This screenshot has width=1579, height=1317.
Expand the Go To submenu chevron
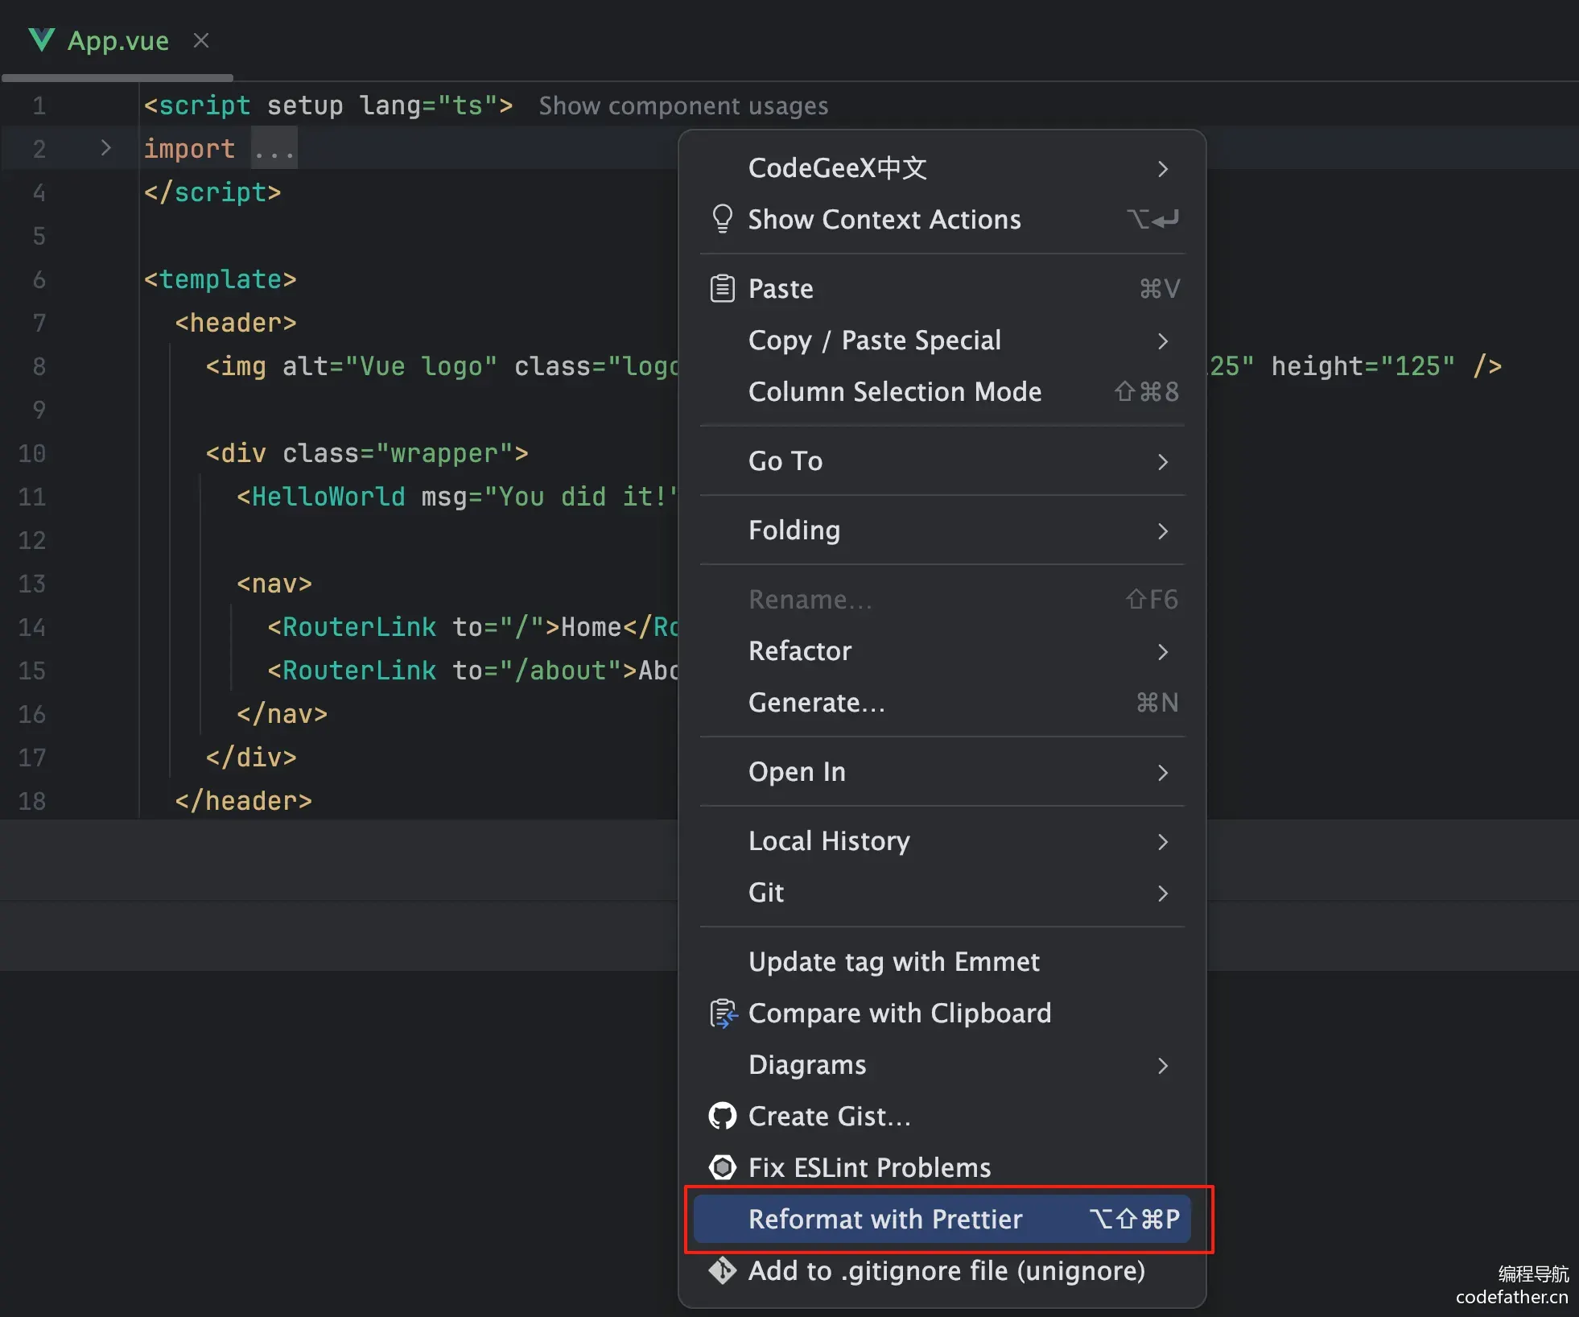pos(1163,461)
